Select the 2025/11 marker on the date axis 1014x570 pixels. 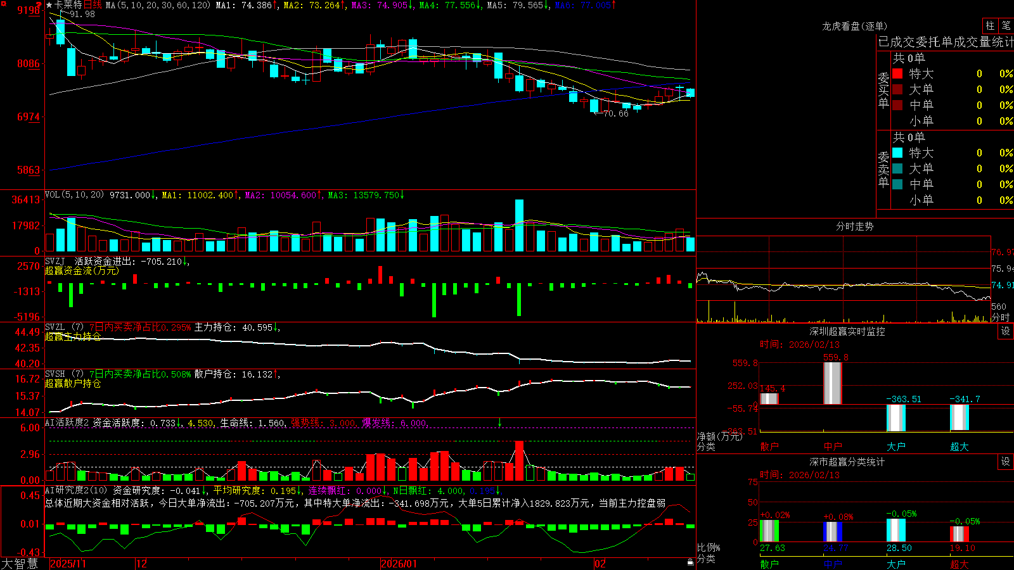click(x=68, y=564)
